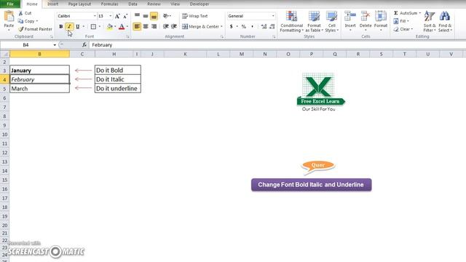This screenshot has width=466, height=262.
Task: Toggle Bold formatting
Action: (61, 26)
